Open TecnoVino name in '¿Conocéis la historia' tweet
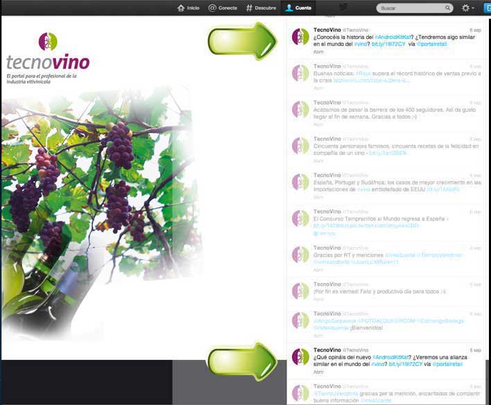 click(x=327, y=30)
